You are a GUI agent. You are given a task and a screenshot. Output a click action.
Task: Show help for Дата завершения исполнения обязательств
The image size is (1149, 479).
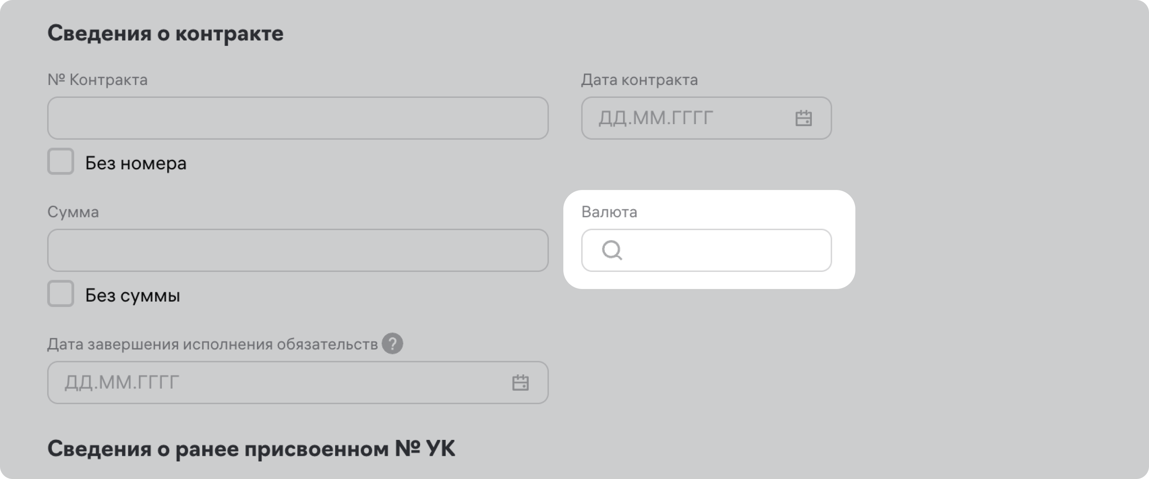(392, 344)
